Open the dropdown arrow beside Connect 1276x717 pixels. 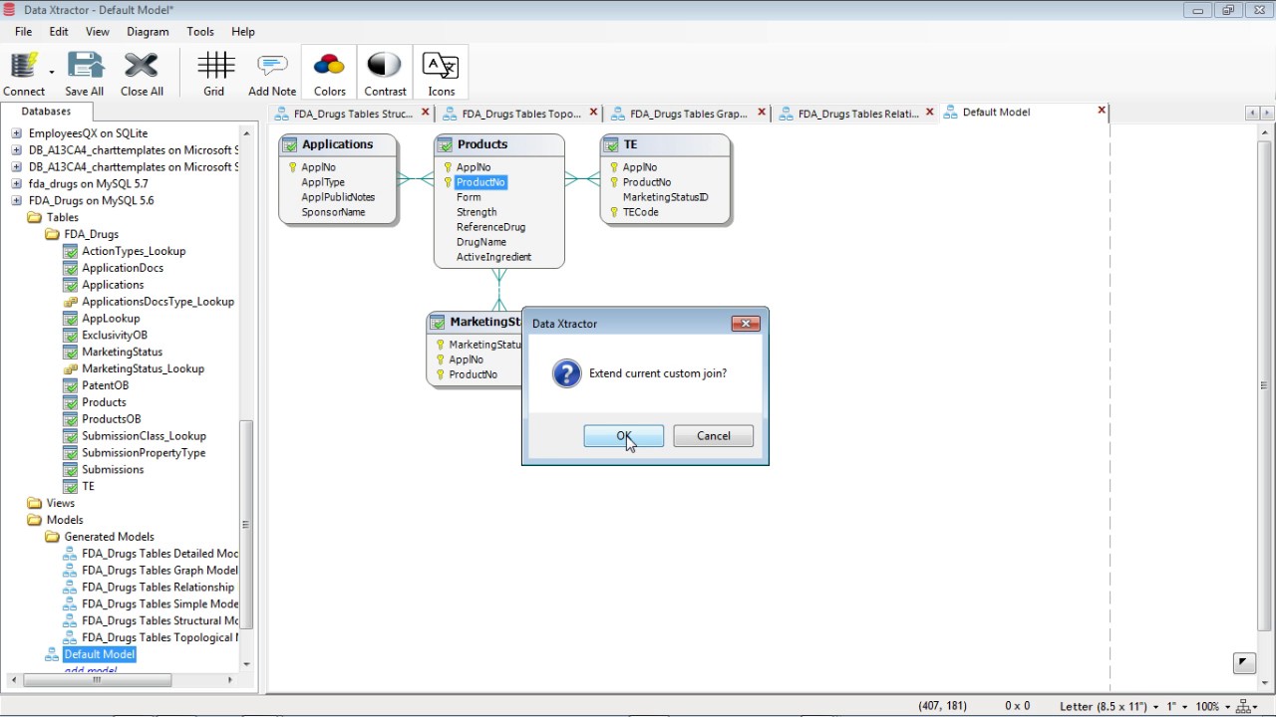click(51, 72)
